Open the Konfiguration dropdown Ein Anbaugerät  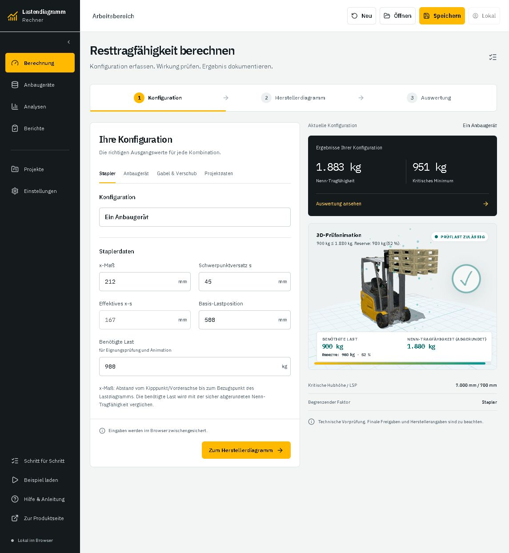click(x=195, y=217)
